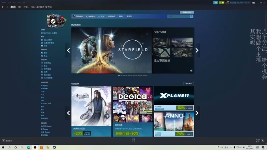Open the 商店 tab
The image size is (267, 150).
[x=13, y=7]
